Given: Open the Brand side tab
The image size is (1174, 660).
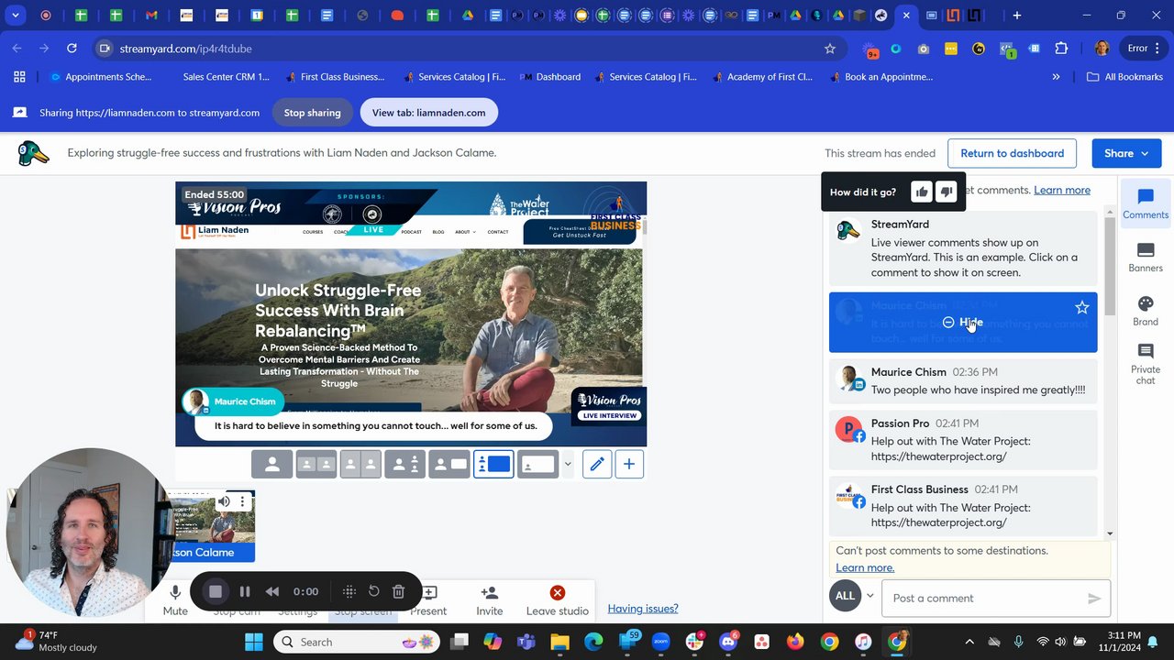Looking at the screenshot, I should [x=1146, y=311].
